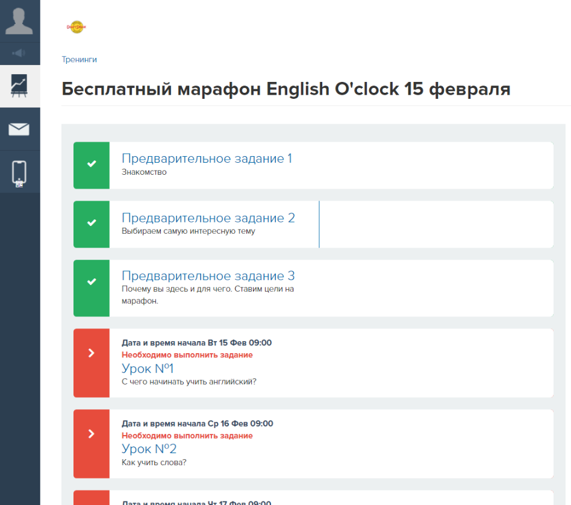Open the user profile avatar icon
Image resolution: width=571 pixels, height=505 pixels.
point(19,20)
